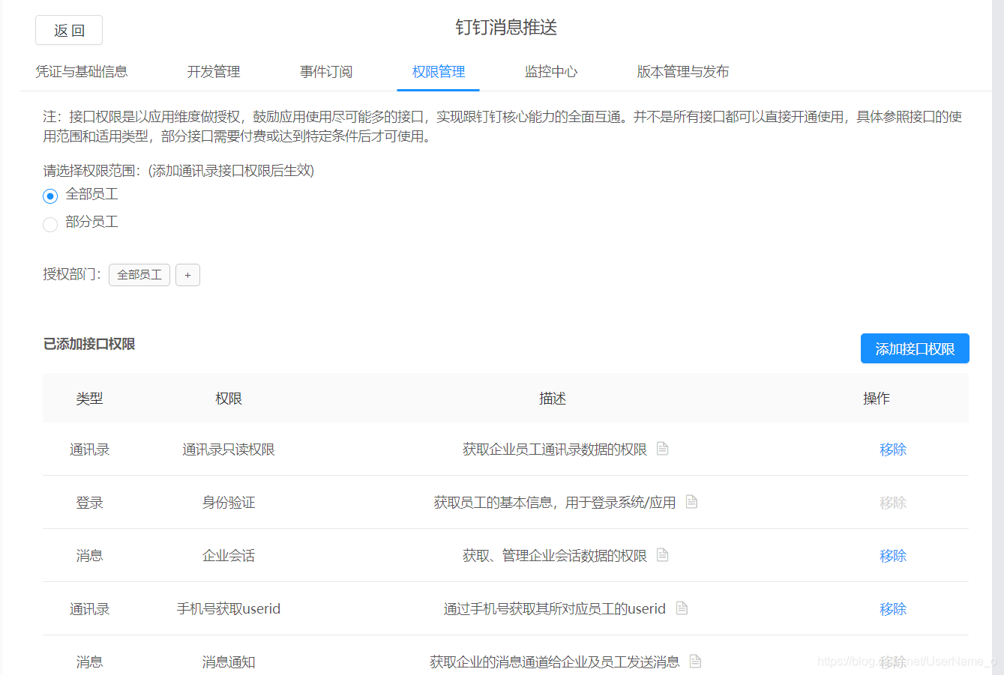Image resolution: width=1004 pixels, height=675 pixels.
Task: Open the 监控中心 tab
Action: tap(551, 72)
